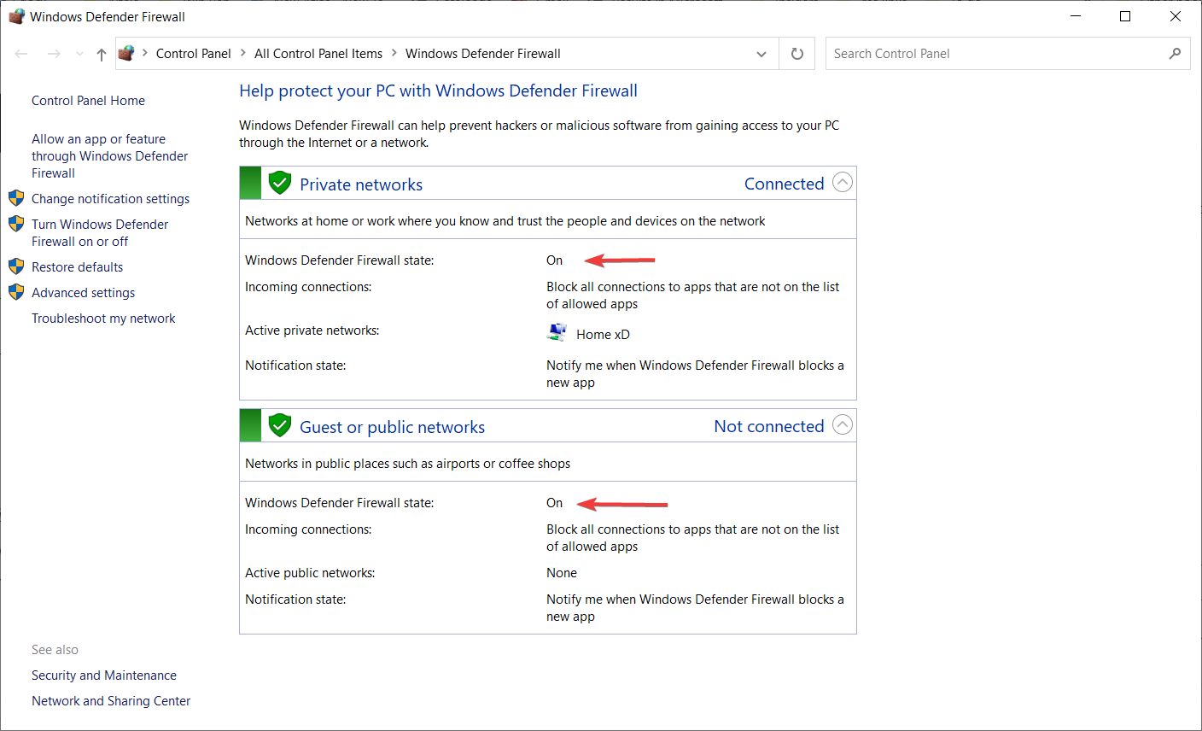Select All Control Panel Items breadcrumb
Screen dimensions: 1202x731
pos(318,54)
